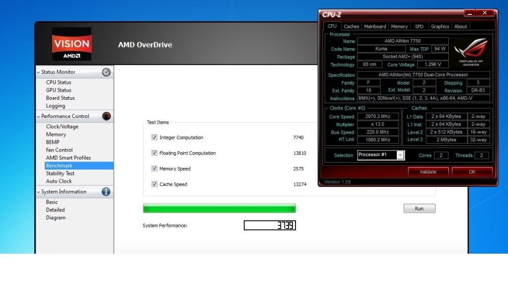Click the Floating Point score 13810

299,153
